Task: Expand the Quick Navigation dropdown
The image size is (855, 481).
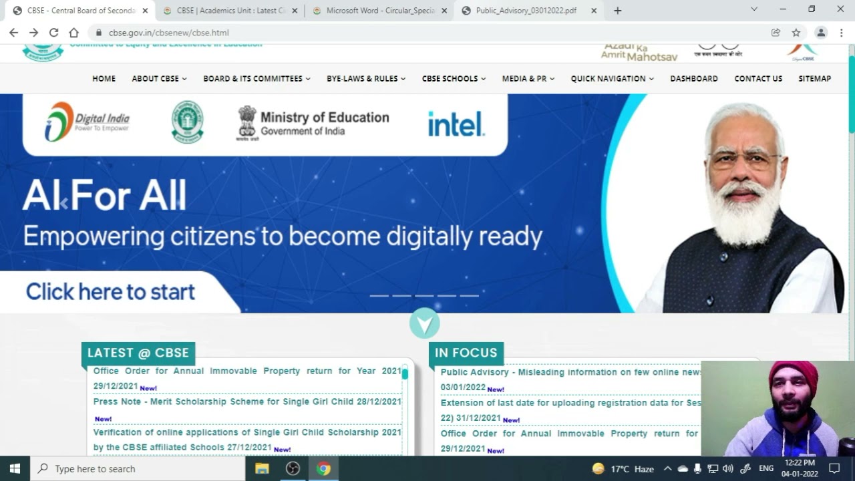Action: (612, 79)
